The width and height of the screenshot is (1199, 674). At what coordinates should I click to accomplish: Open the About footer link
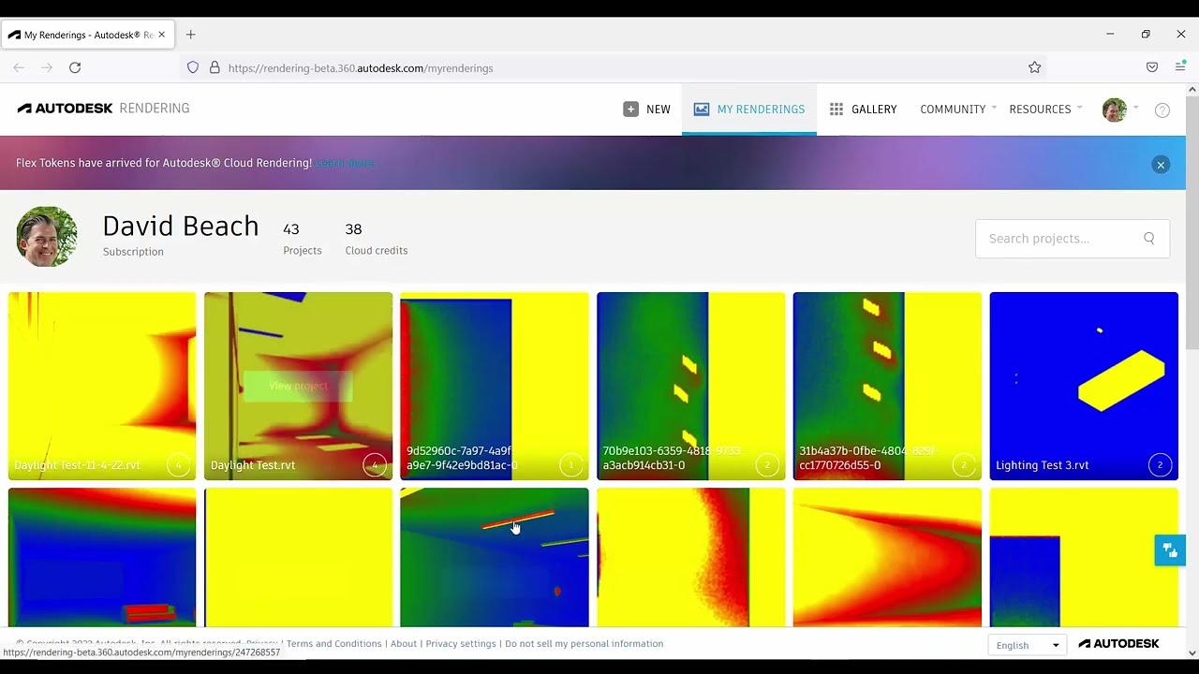[404, 644]
